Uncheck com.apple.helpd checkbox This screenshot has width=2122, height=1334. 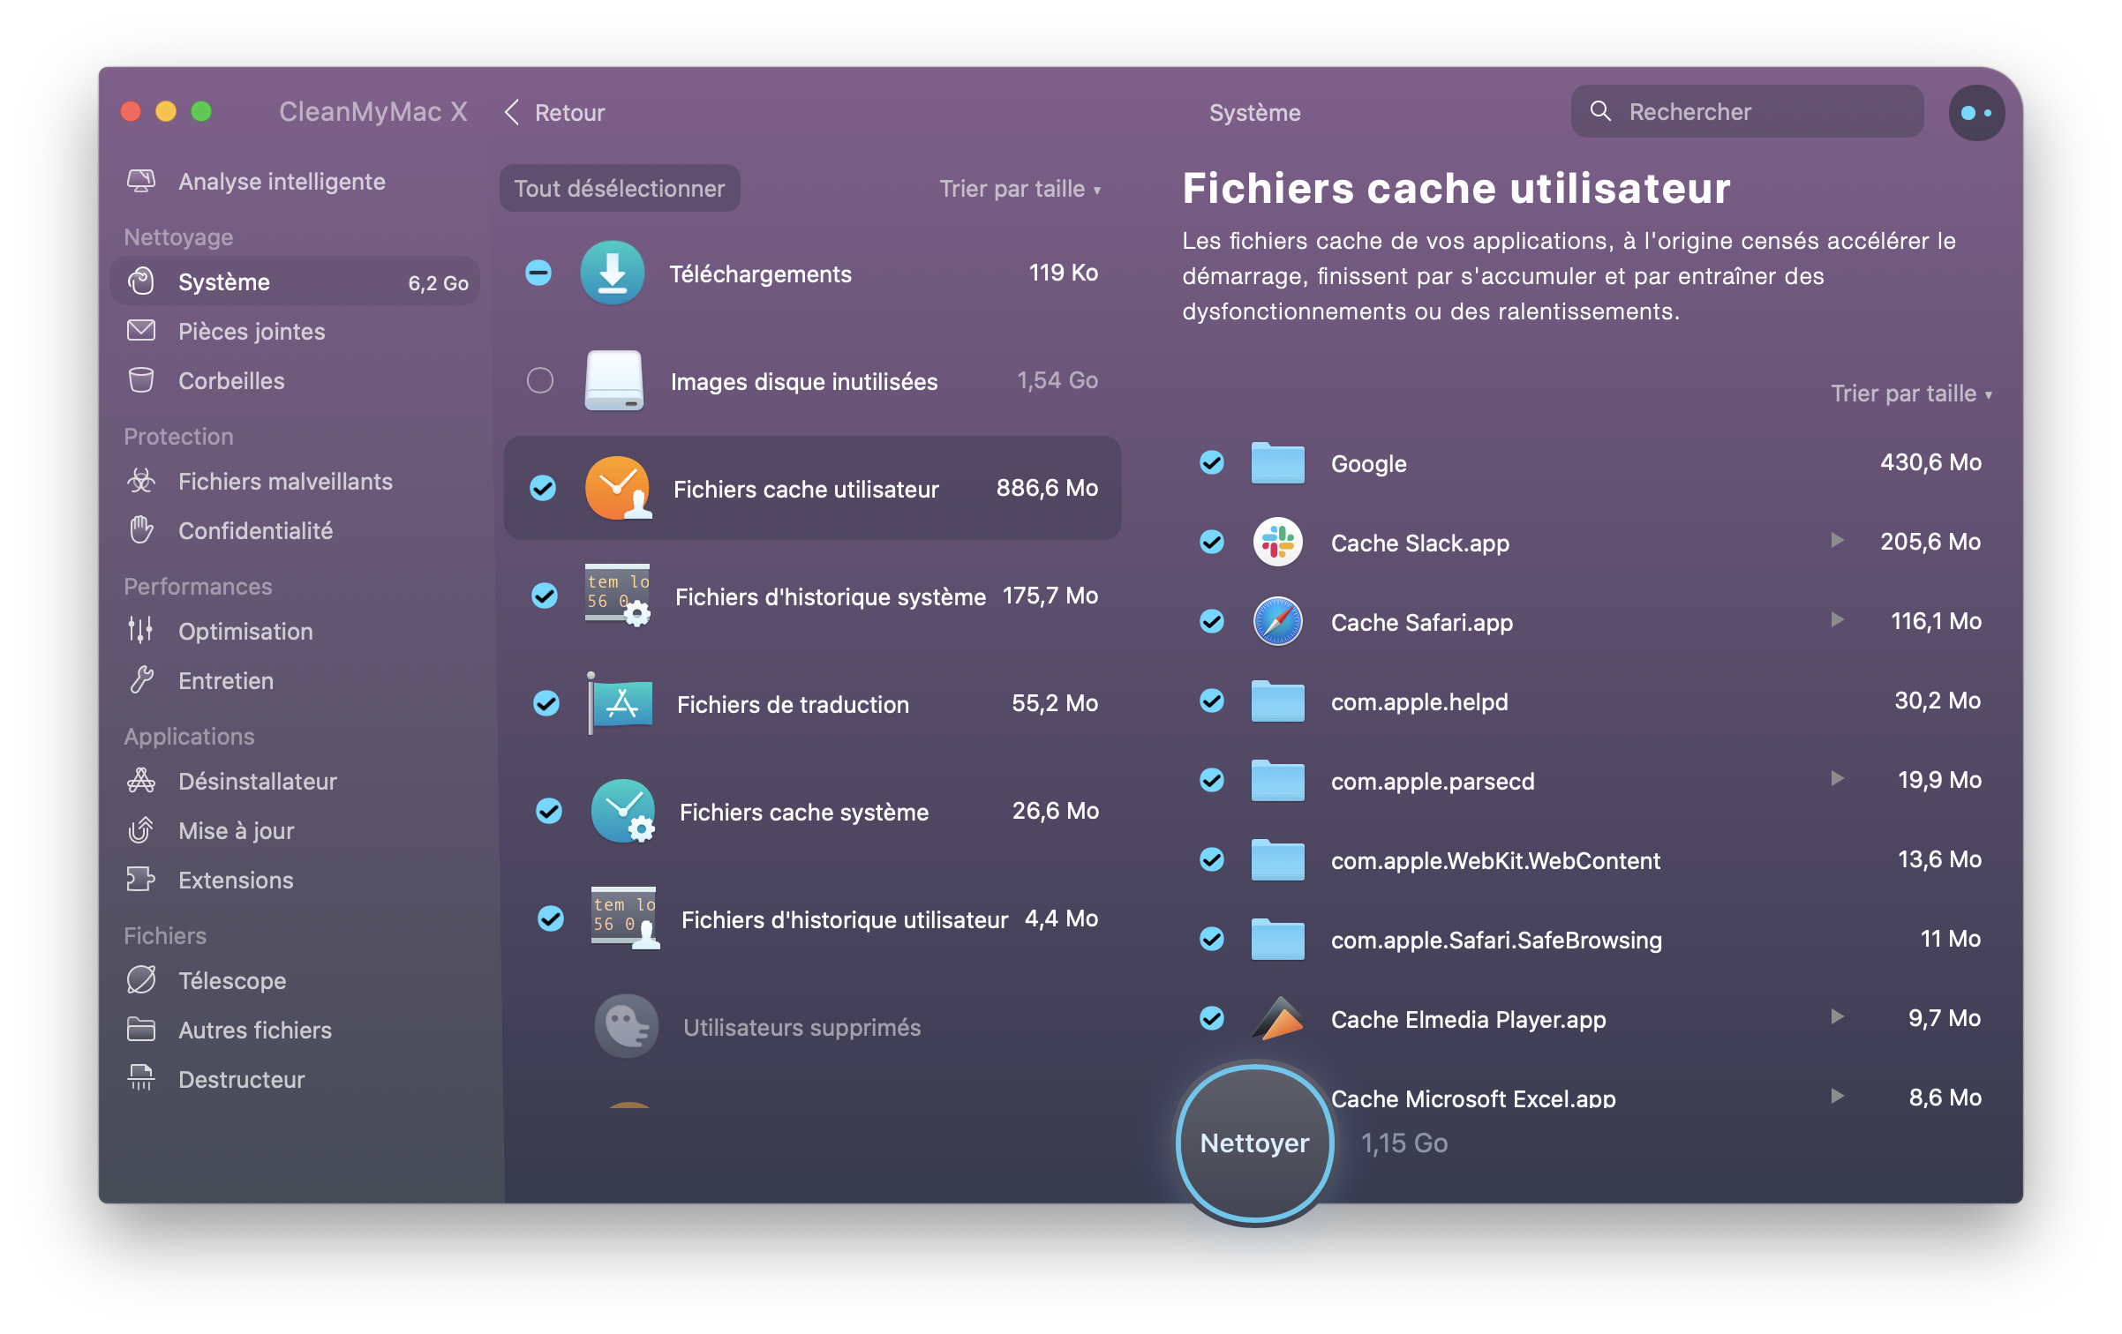(1212, 701)
